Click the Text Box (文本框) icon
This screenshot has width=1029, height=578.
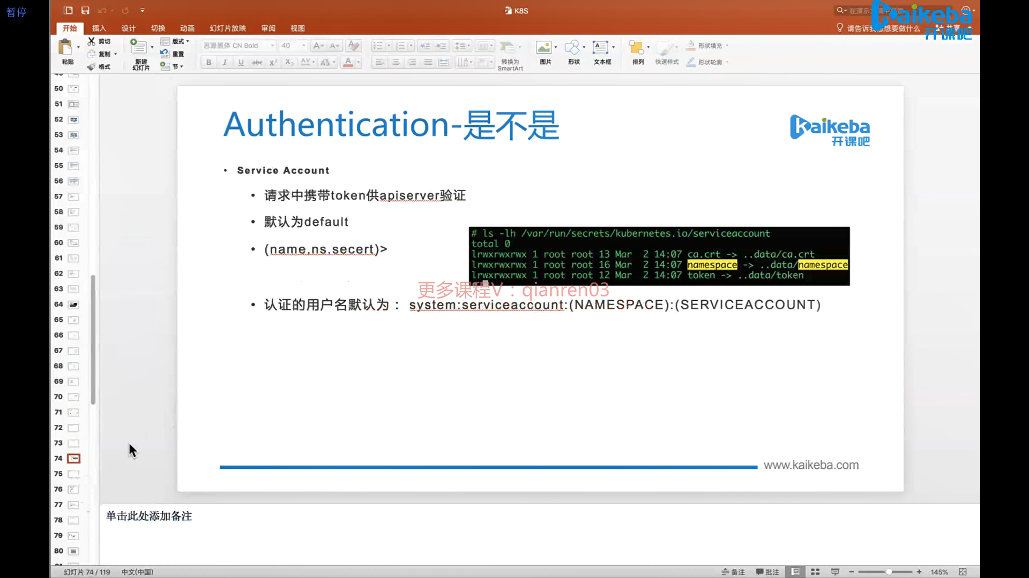(600, 48)
